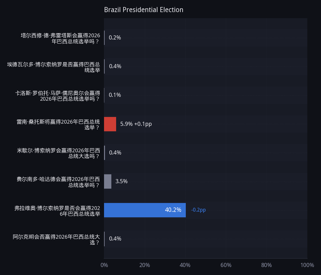Image resolution: width=321 pixels, height=275 pixels.
Task: Select the 米歇尔·博索纳罗 candidate label
Action: [59, 153]
